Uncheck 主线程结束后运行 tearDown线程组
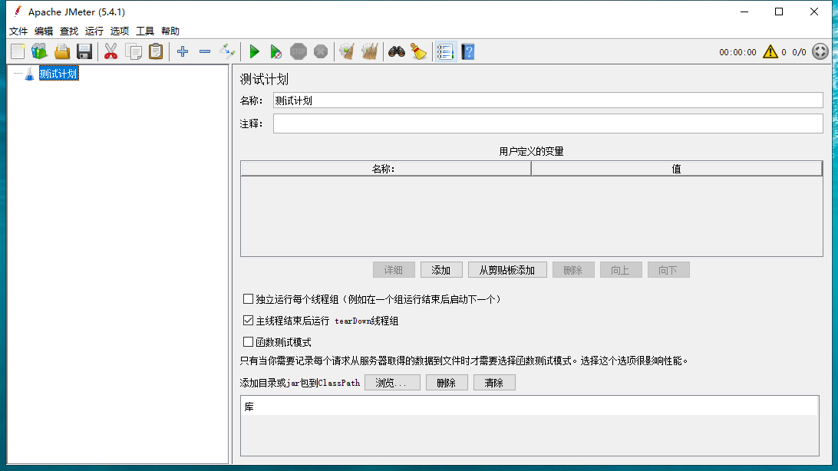Viewport: 838px width, 471px height. click(248, 321)
